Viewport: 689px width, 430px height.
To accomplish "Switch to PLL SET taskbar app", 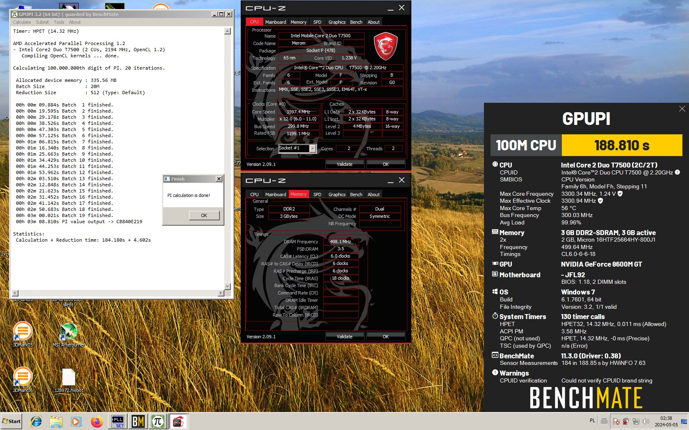I will [x=118, y=421].
